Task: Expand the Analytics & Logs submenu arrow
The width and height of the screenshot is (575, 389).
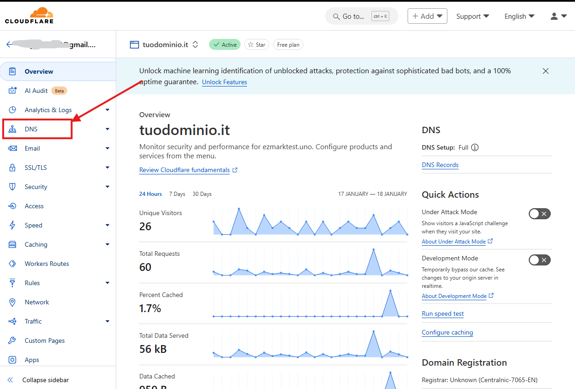Action: (107, 110)
